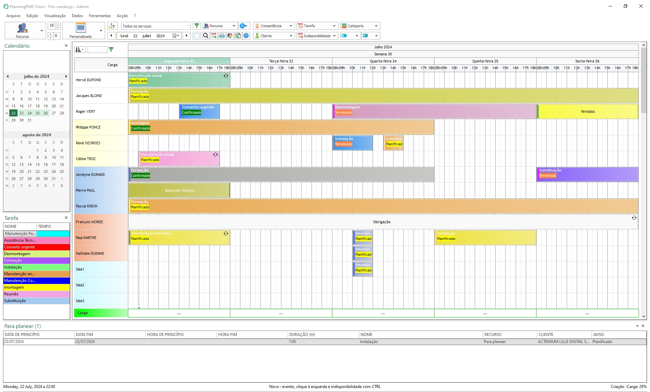The width and height of the screenshot is (650, 392).
Task: Click the RECURSO column header in Para planear
Action: click(510, 335)
